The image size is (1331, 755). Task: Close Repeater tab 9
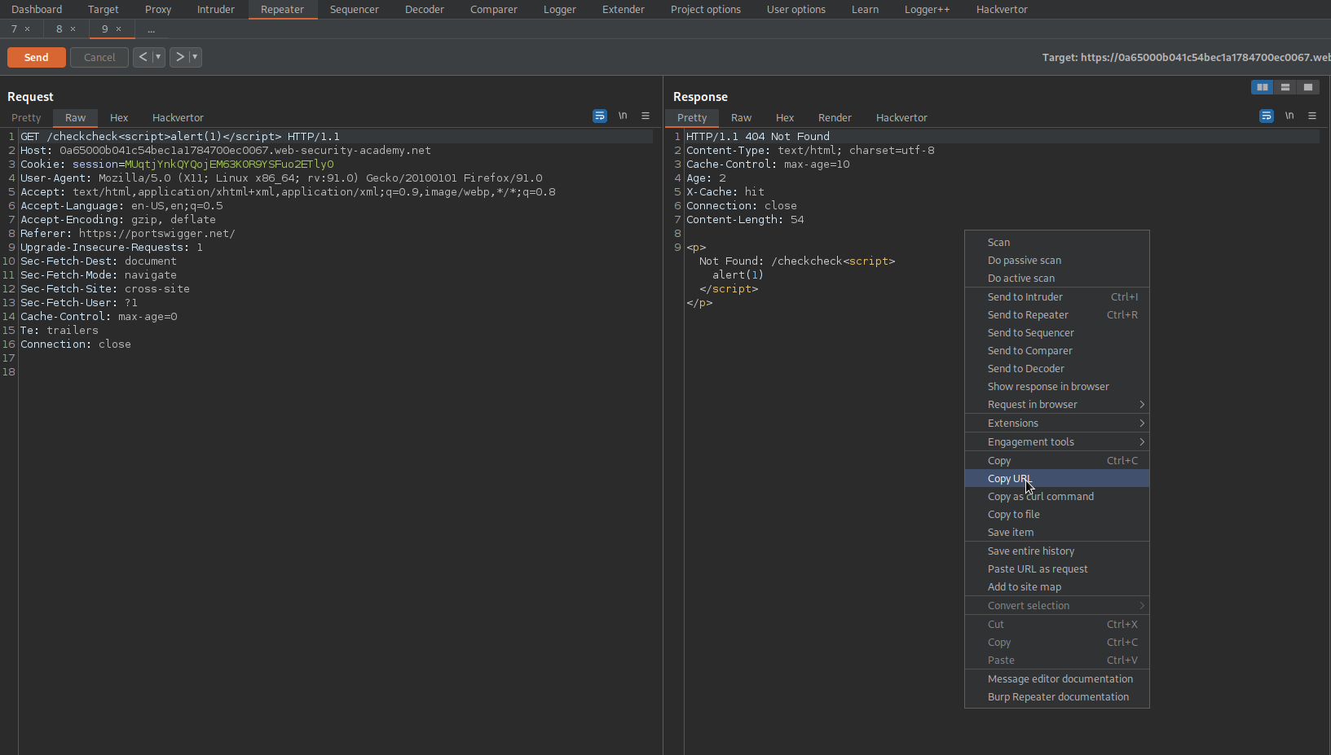click(118, 29)
